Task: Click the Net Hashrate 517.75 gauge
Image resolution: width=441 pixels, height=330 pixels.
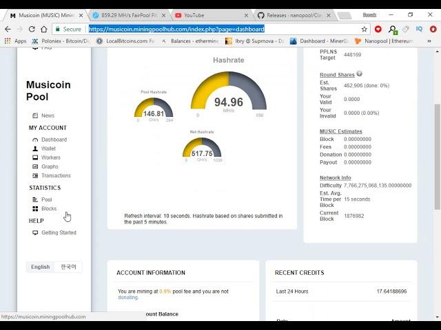Action: 202,147
